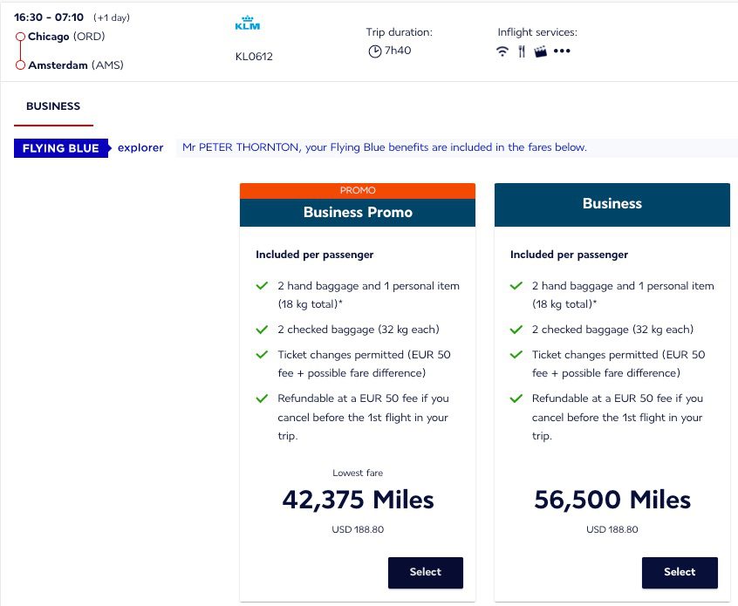Click the more inflight services ellipsis icon

tap(563, 51)
